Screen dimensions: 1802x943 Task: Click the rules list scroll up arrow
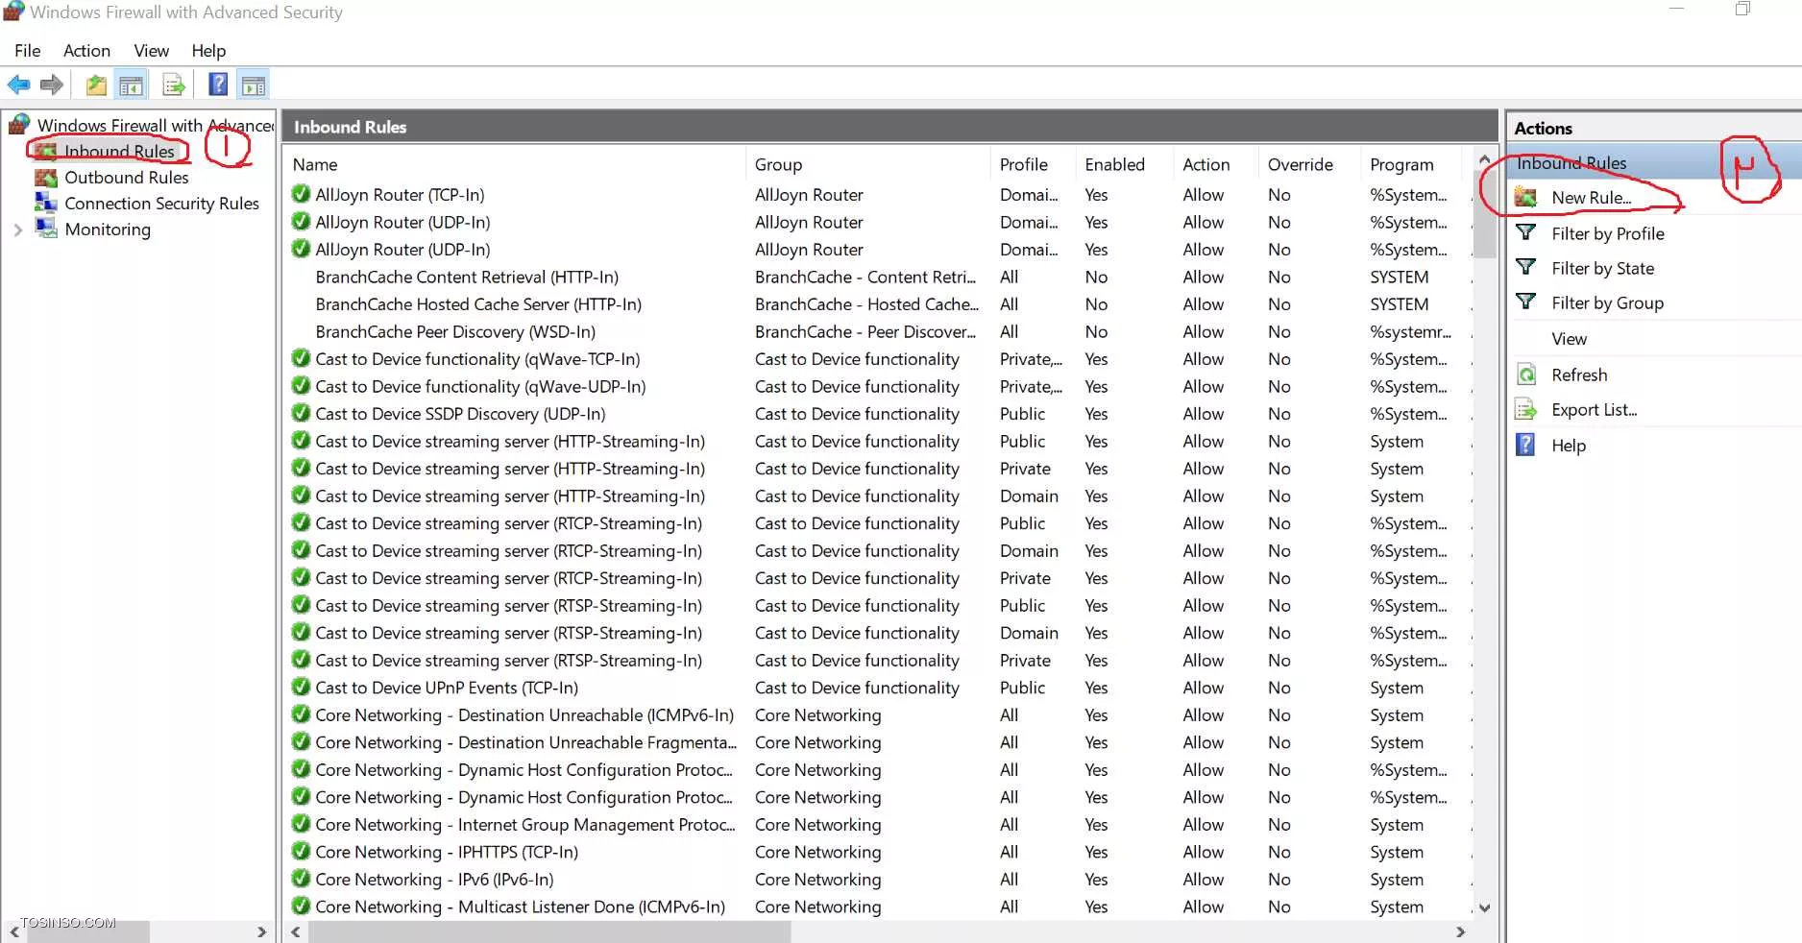click(x=1485, y=159)
